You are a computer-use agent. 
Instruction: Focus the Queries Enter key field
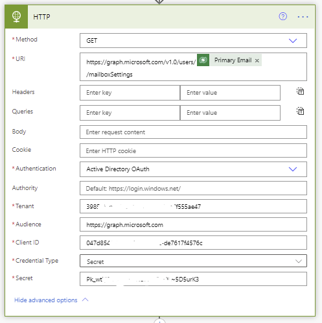tap(130, 113)
